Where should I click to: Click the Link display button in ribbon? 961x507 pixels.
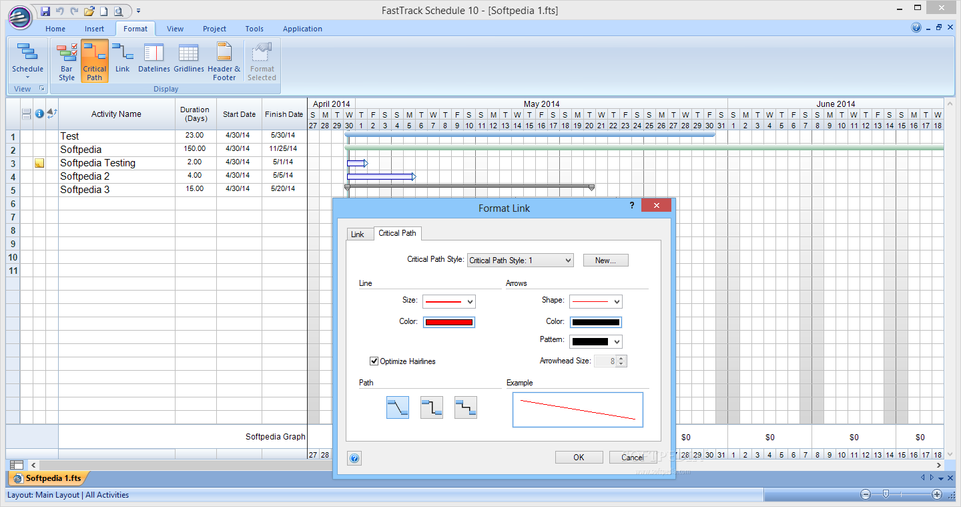[123, 57]
